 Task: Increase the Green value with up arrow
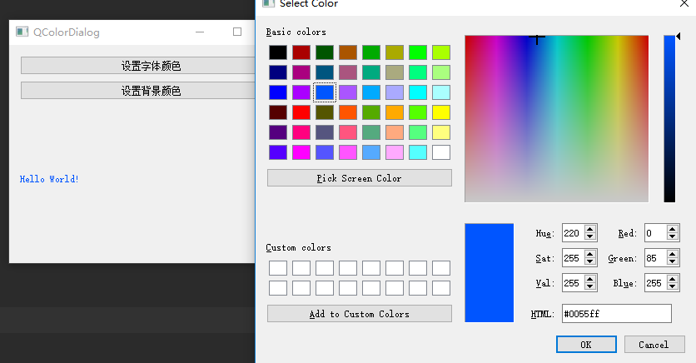click(x=672, y=255)
